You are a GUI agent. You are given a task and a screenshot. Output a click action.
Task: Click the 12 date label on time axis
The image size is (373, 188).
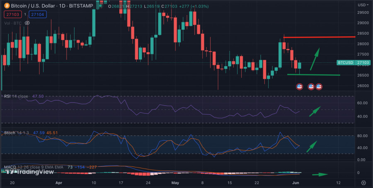click(339, 183)
